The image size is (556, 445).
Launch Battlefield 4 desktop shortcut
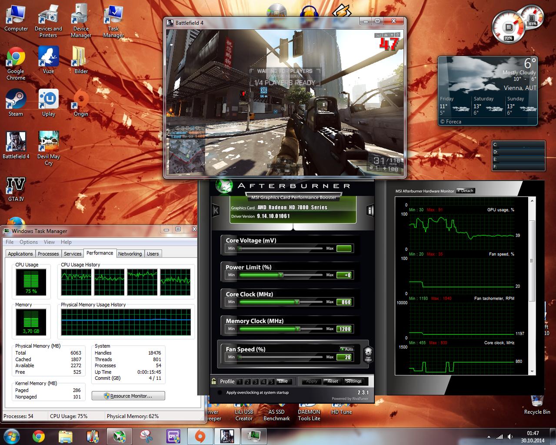click(x=16, y=145)
